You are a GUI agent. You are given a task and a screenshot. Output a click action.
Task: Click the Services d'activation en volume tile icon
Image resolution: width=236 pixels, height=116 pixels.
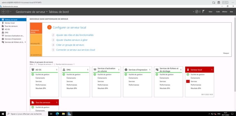pyautogui.click(x=95, y=70)
